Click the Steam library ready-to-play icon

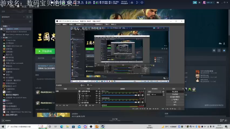pyautogui.click(x=30, y=17)
